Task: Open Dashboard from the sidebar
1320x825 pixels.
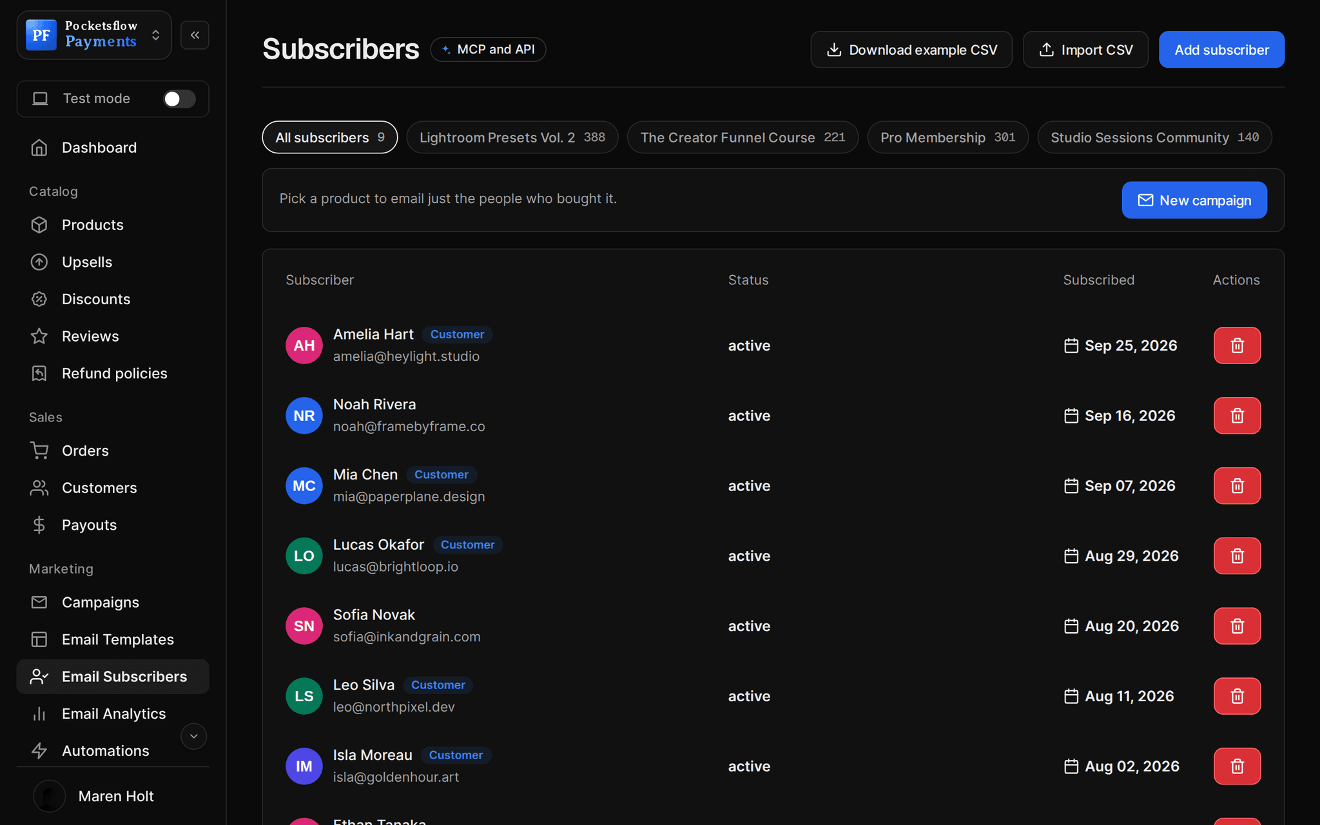Action: click(x=113, y=148)
